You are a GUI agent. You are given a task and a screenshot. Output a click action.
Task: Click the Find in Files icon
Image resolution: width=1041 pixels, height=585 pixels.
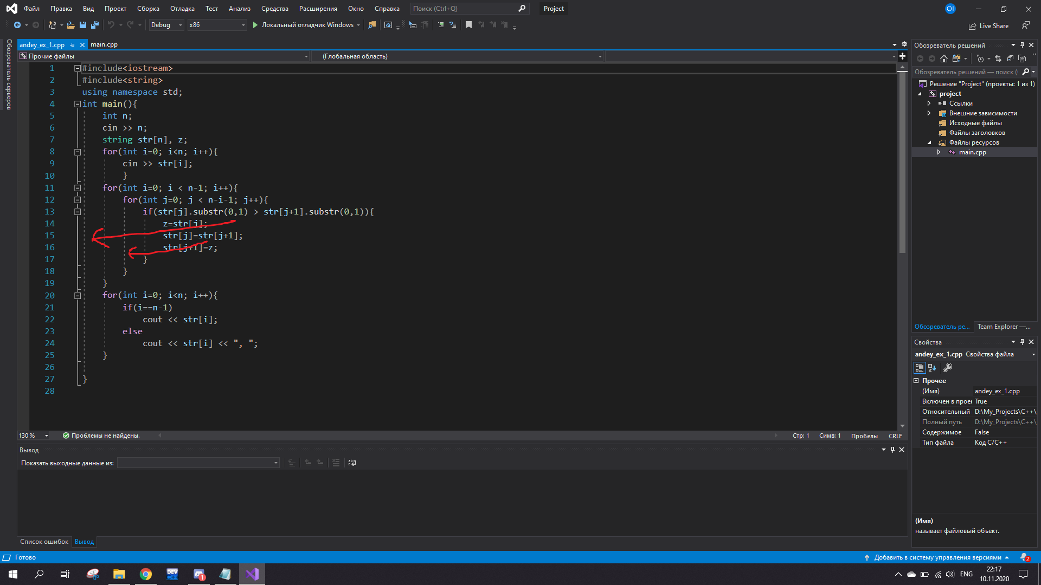372,25
